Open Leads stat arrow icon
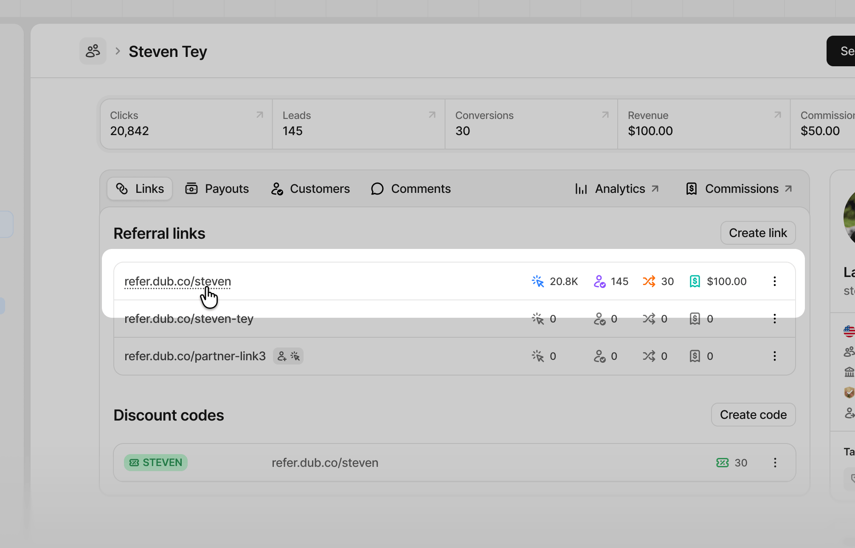Screen dimensions: 855x548 pyautogui.click(x=432, y=115)
